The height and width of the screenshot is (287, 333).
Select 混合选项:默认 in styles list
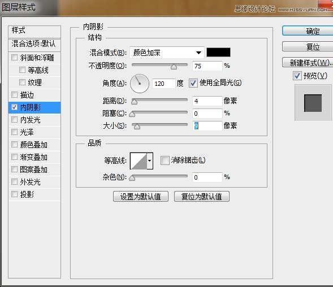[x=34, y=44]
